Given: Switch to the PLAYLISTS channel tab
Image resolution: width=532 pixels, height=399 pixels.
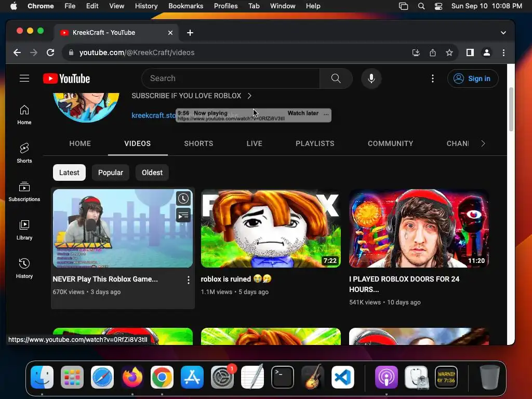Looking at the screenshot, I should pos(315,143).
